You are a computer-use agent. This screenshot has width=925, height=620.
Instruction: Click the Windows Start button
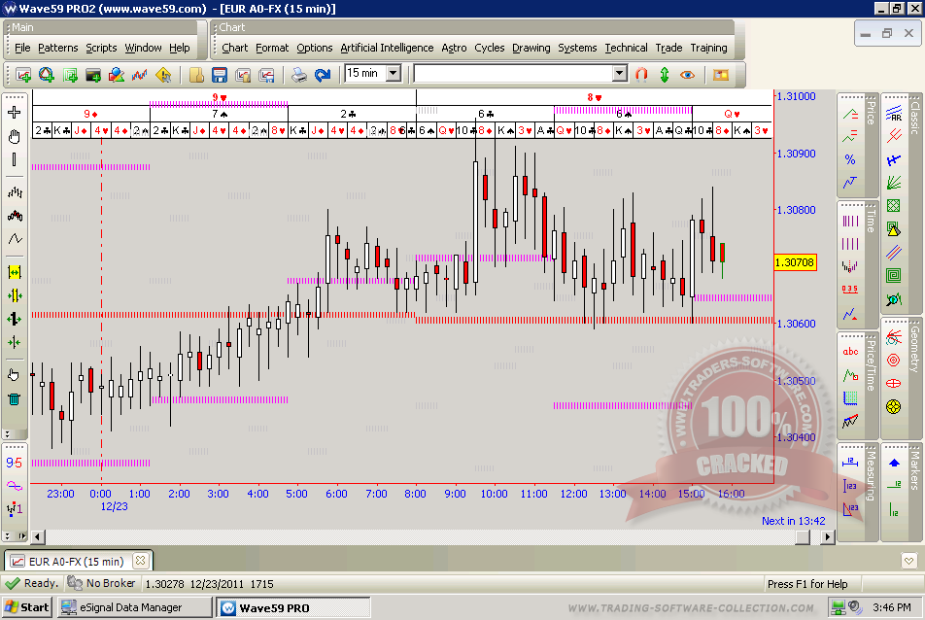click(x=26, y=607)
